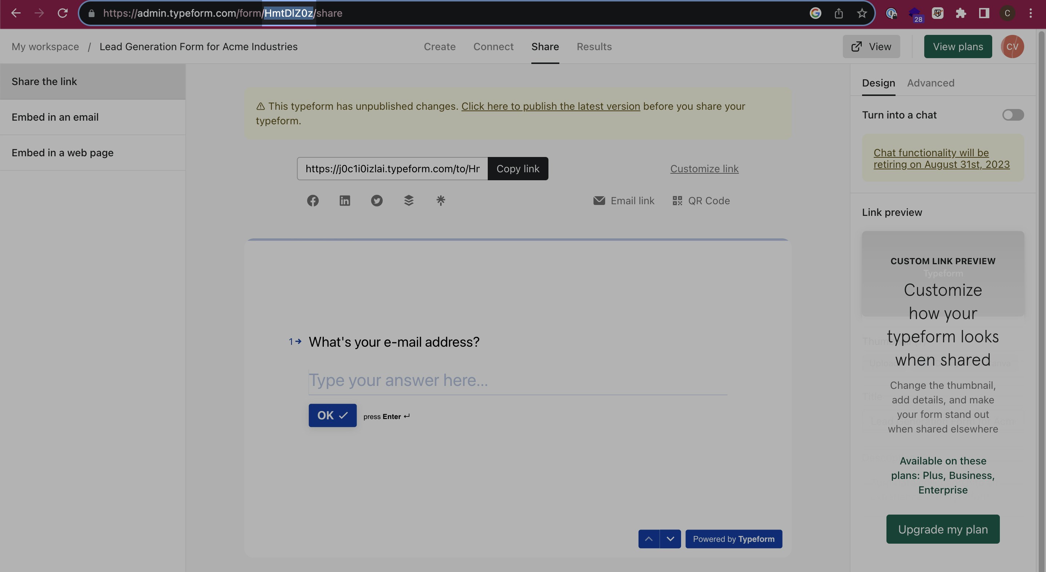Screen dimensions: 1046x572
Task: Share form on Facebook icon
Action: [313, 201]
